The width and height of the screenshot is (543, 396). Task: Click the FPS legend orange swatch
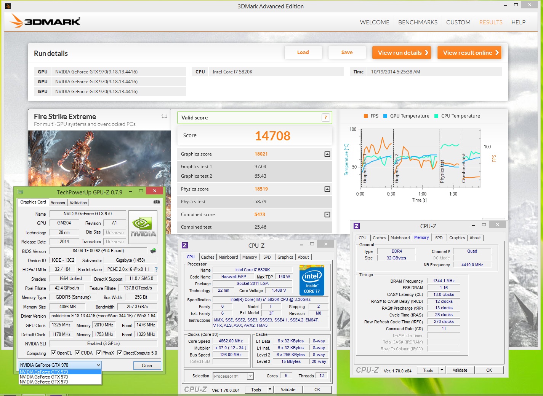366,116
